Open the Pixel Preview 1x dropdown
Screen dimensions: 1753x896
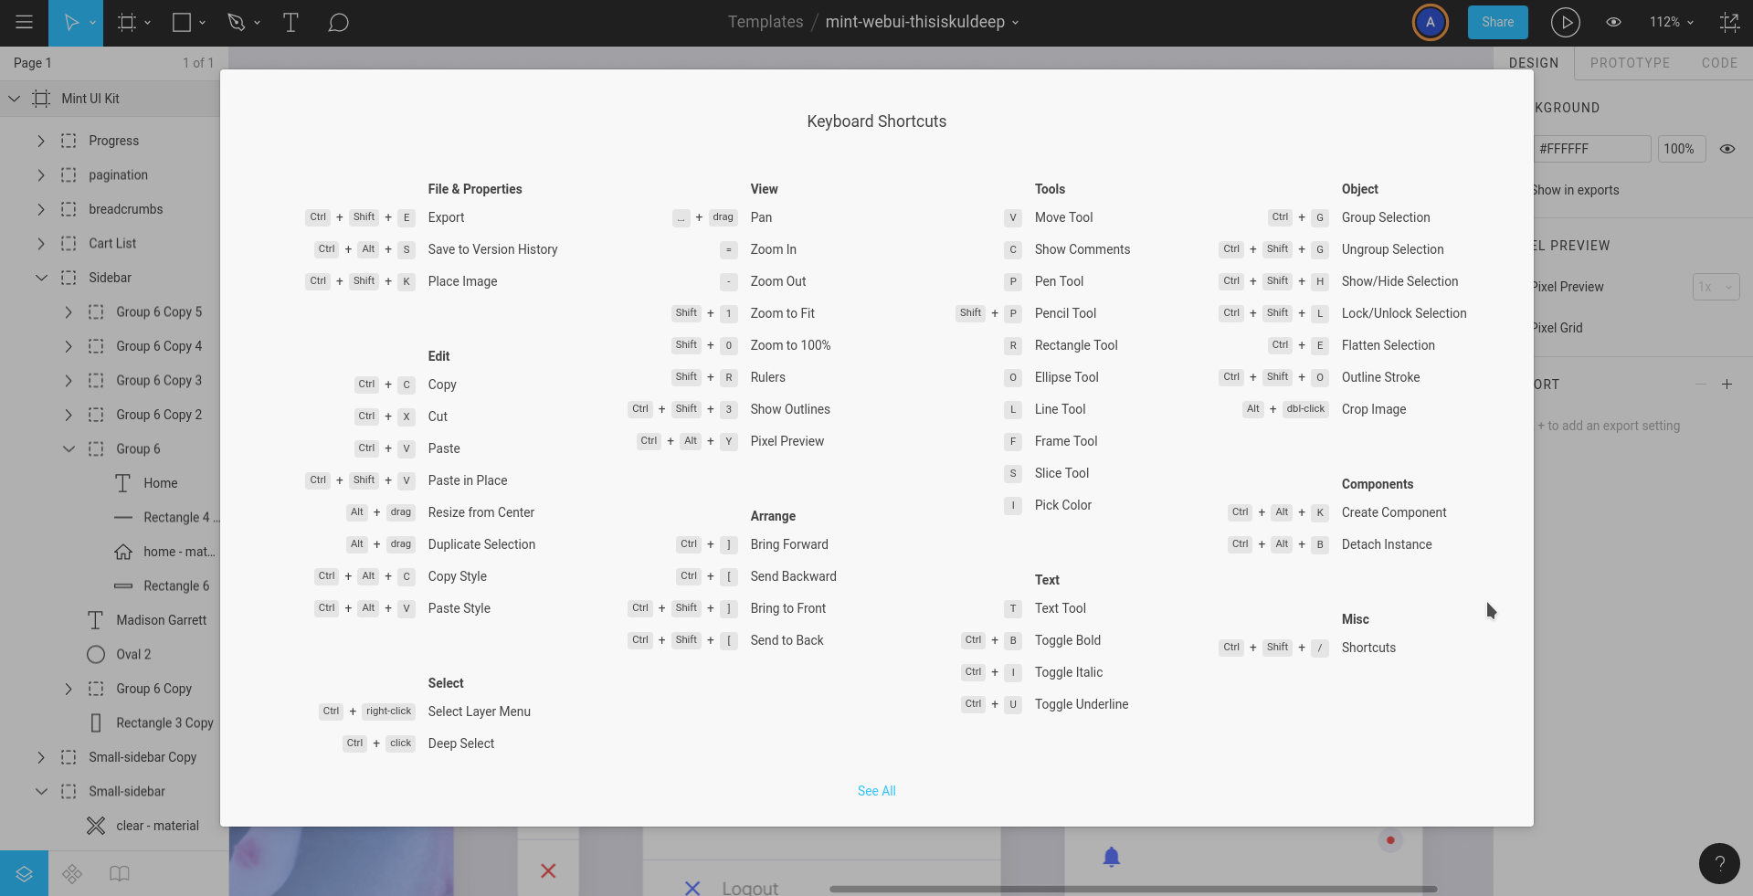tap(1716, 287)
